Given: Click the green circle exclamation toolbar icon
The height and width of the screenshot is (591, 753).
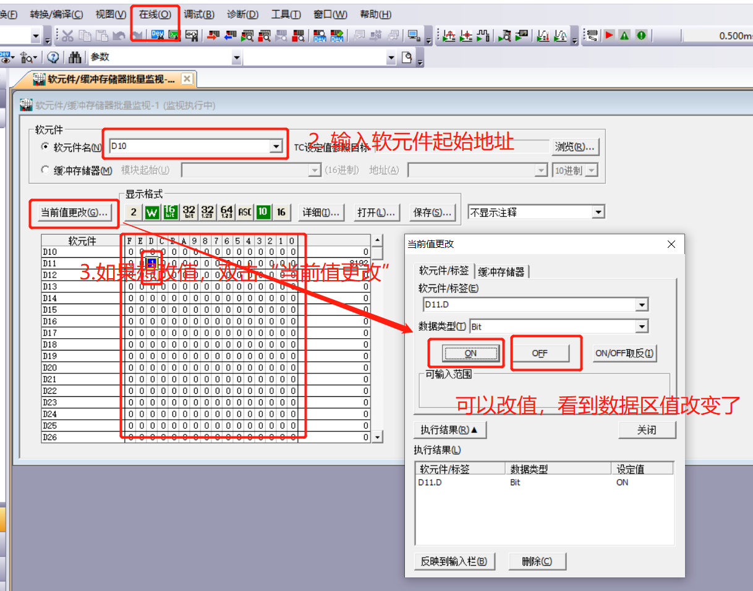Looking at the screenshot, I should point(641,35).
